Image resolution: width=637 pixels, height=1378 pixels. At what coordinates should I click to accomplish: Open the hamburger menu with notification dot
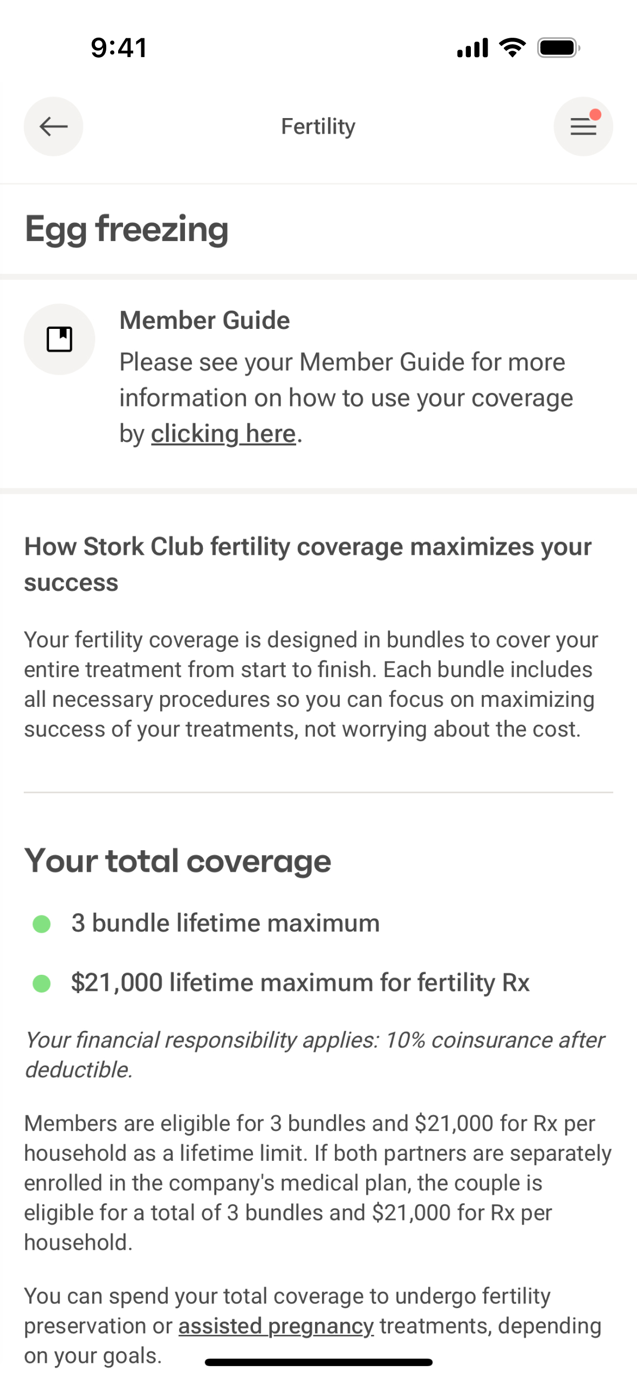[583, 127]
